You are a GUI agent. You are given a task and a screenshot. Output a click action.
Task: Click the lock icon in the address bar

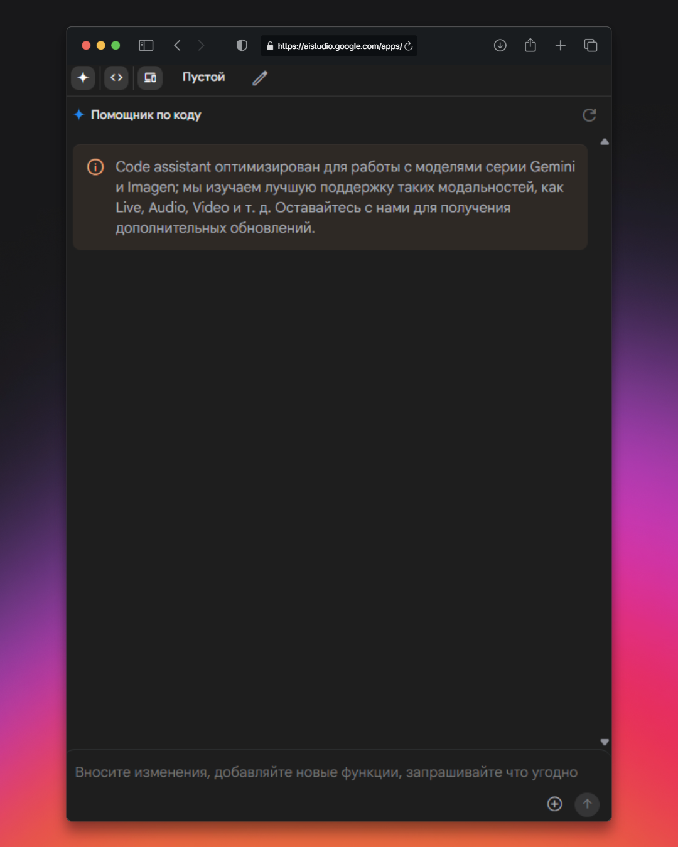[270, 46]
